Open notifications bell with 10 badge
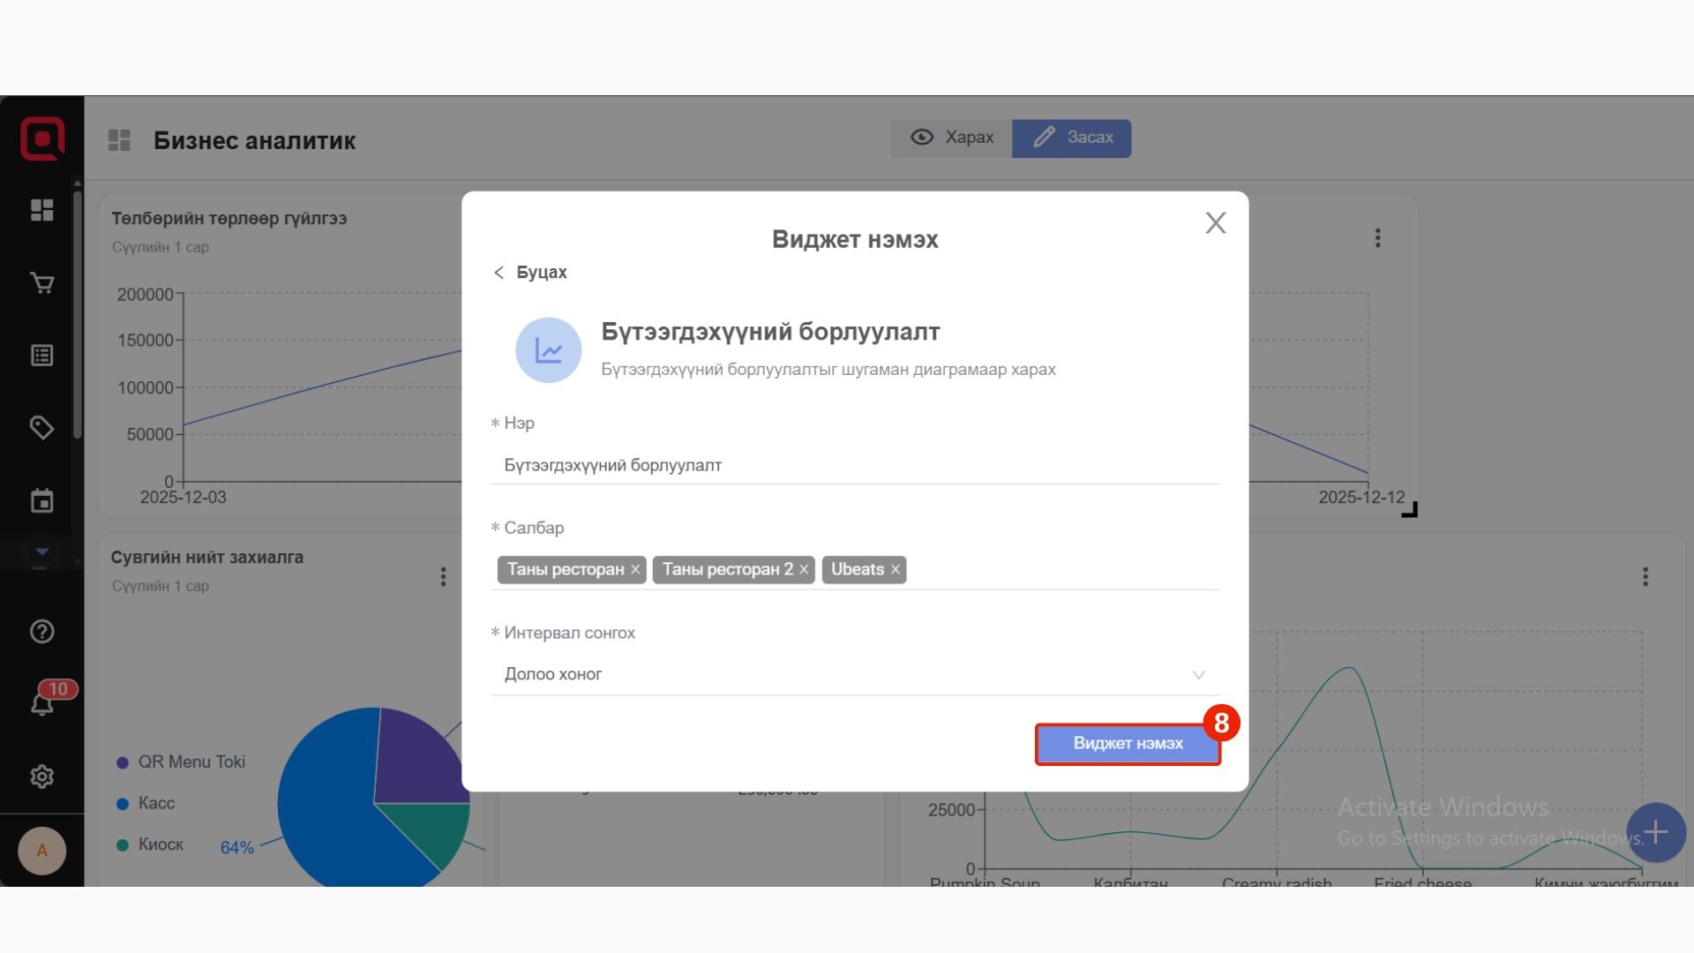 [x=42, y=703]
